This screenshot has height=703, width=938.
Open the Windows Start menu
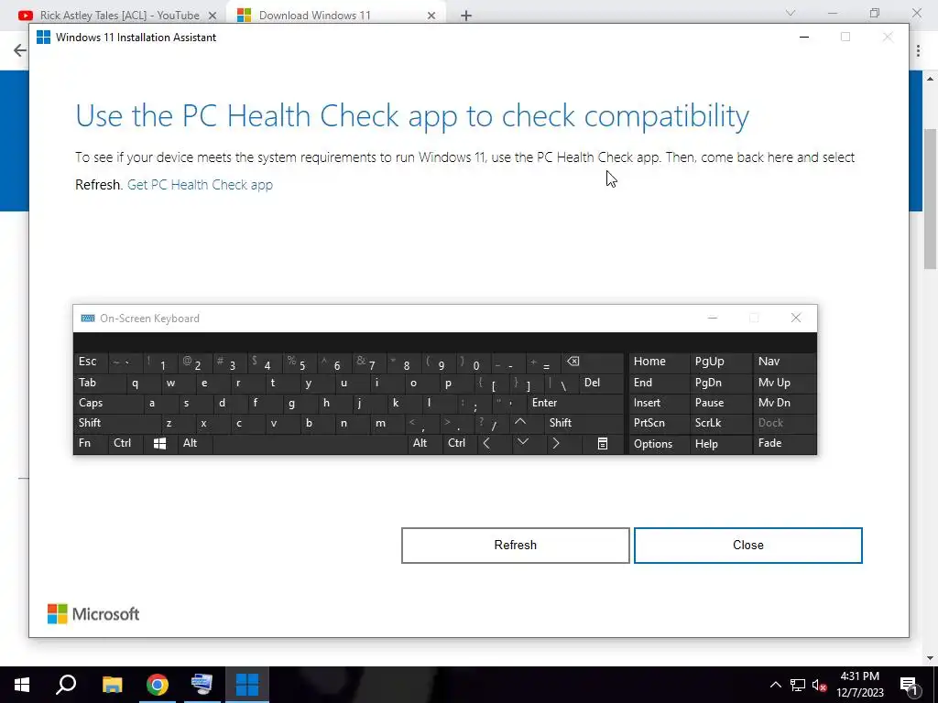pyautogui.click(x=22, y=685)
